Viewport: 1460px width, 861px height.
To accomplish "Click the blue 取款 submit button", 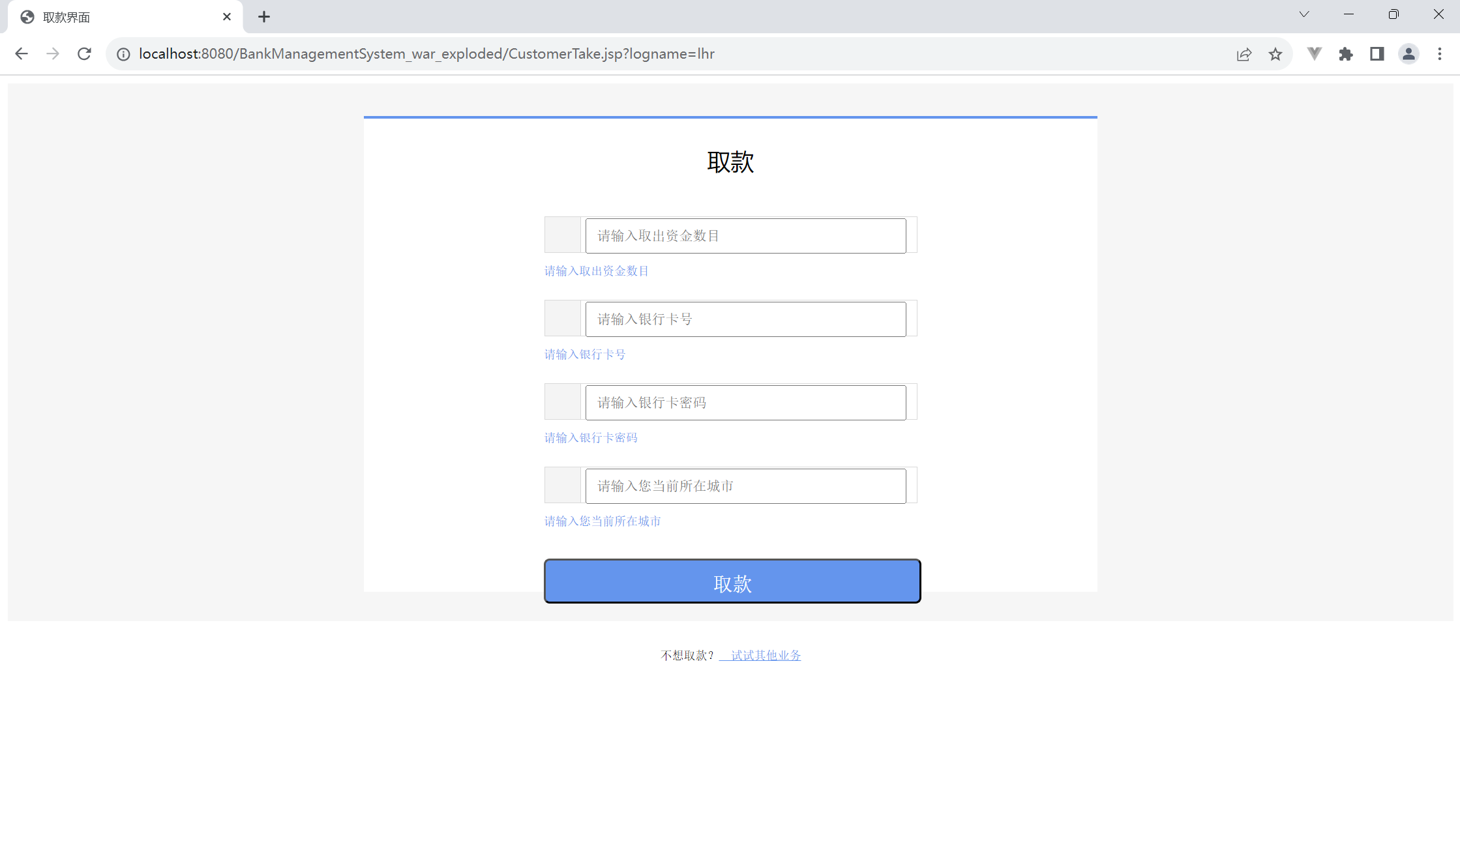I will [732, 581].
